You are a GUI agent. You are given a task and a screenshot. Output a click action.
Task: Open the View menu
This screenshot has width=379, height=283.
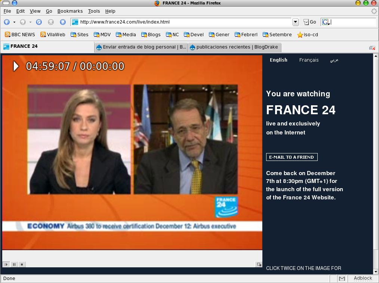pos(35,11)
